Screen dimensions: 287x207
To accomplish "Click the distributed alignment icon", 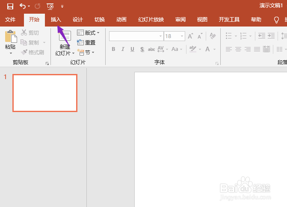I will click(x=266, y=49).
